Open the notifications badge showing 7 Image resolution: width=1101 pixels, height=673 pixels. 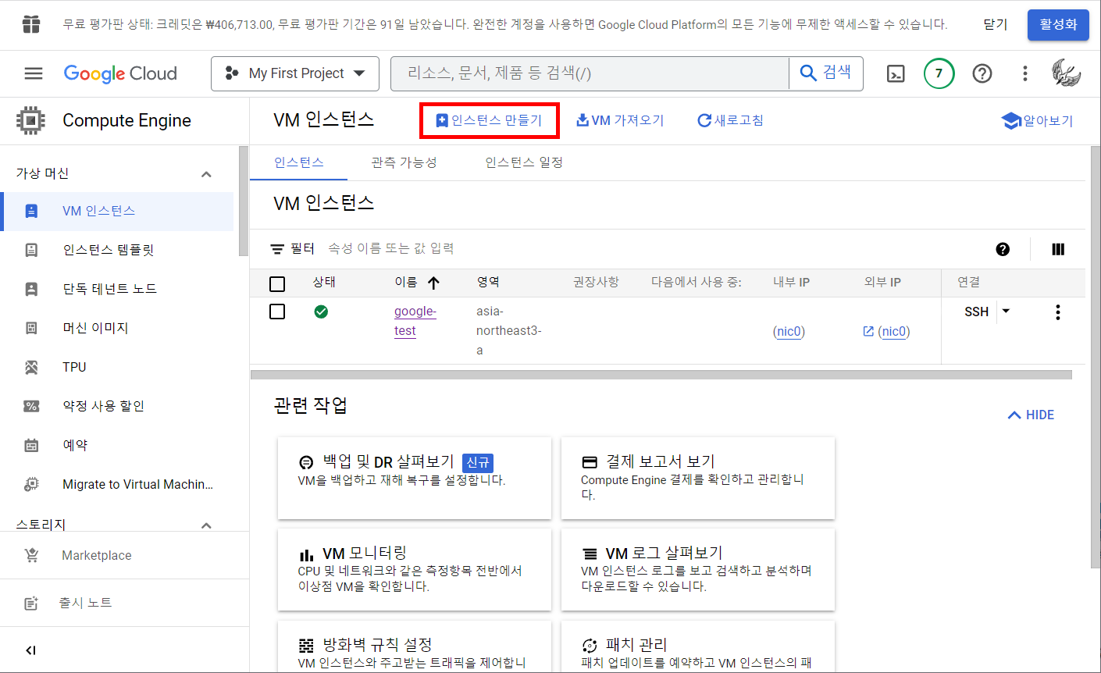tap(939, 73)
